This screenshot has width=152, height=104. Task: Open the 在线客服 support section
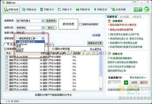coord(118,10)
